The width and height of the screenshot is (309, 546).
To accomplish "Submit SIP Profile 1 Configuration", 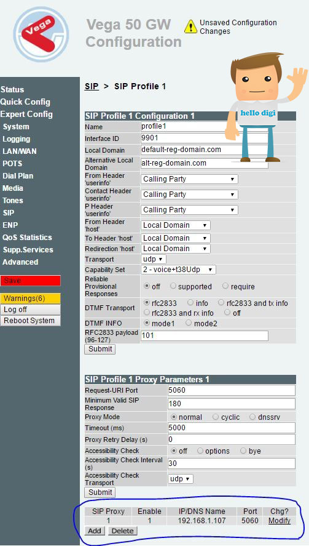I will (100, 349).
